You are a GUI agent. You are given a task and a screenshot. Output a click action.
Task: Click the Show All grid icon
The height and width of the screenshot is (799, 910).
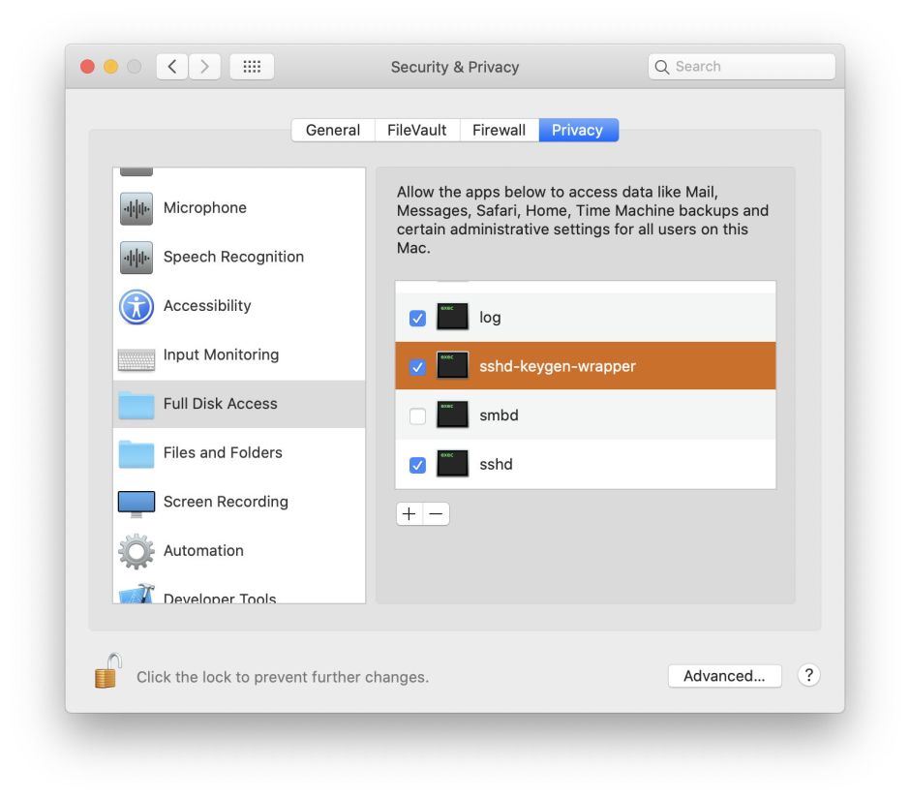[252, 67]
